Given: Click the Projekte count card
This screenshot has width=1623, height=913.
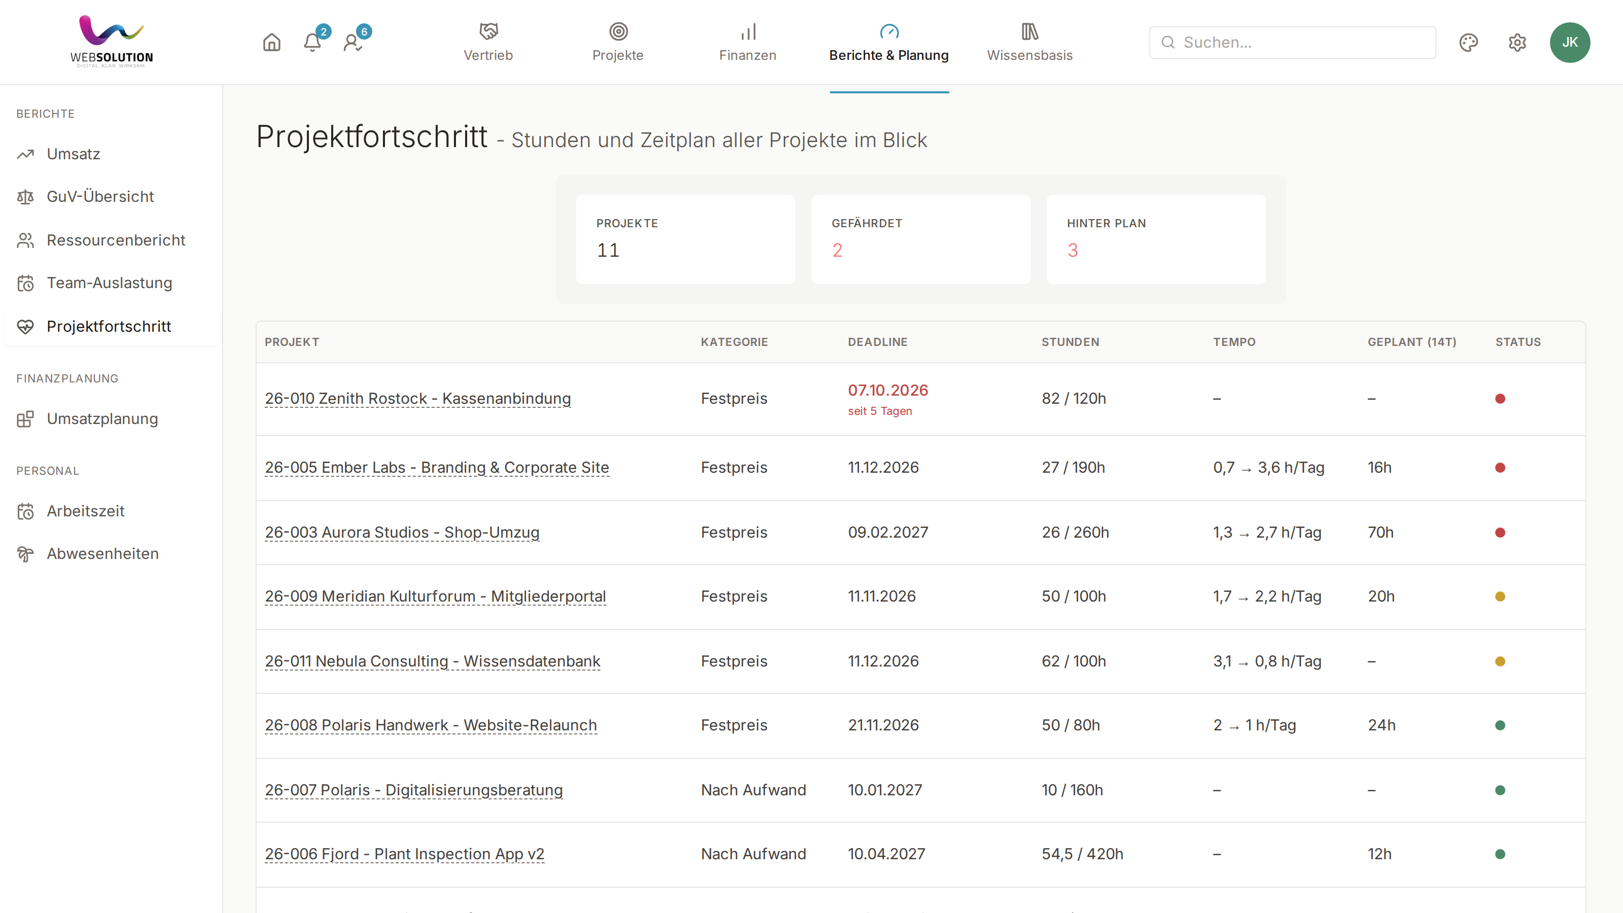Looking at the screenshot, I should click(x=686, y=239).
